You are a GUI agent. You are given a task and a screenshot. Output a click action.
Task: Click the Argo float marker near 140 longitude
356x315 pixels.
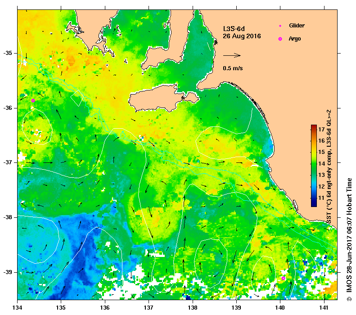point(283,278)
